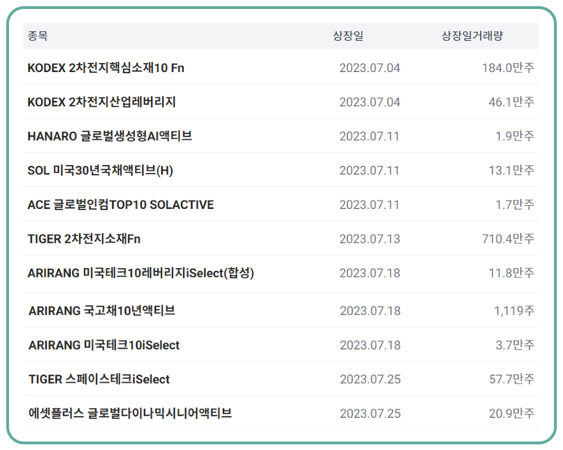The width and height of the screenshot is (563, 450).
Task: Click the 20.9만주 volume value
Action: (x=511, y=414)
